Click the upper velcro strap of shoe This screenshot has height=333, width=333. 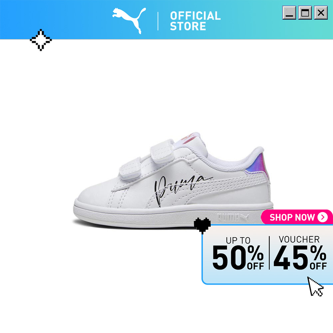click(162, 151)
